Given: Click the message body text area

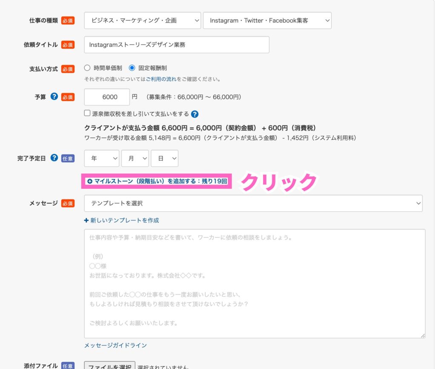Looking at the screenshot, I should 255,284.
